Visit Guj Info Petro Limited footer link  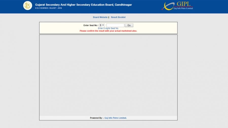[116, 118]
